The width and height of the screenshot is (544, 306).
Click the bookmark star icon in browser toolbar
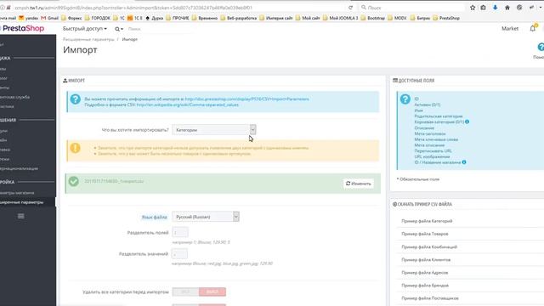(473, 8)
